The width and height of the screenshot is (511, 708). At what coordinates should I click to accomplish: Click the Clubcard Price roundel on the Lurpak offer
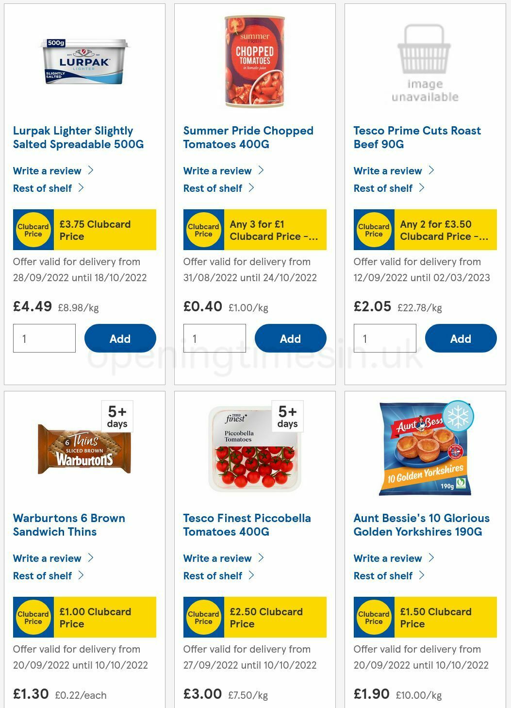[x=33, y=229]
